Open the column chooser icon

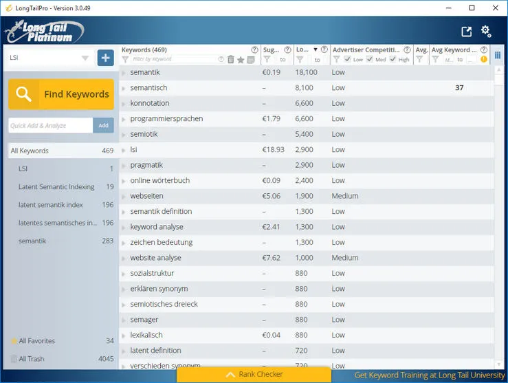pyautogui.click(x=498, y=55)
